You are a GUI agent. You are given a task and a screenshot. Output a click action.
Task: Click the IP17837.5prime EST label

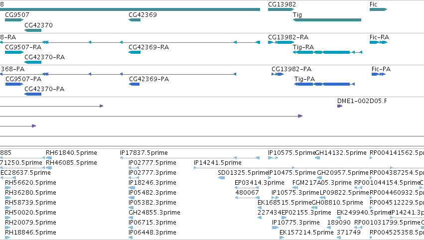click(x=144, y=153)
